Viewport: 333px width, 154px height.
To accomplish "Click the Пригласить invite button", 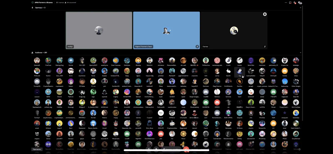I will 37,149.
